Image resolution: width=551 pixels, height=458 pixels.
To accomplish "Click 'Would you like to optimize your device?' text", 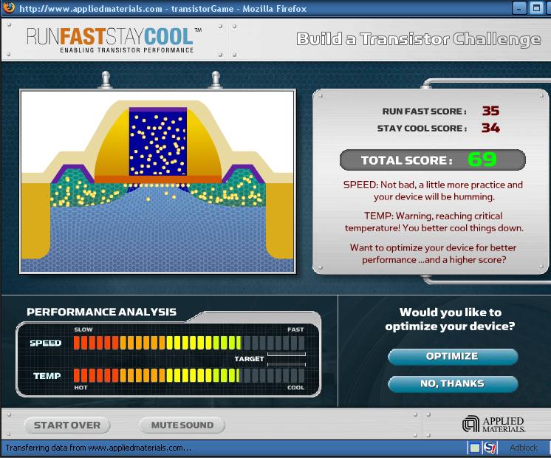I will click(450, 319).
